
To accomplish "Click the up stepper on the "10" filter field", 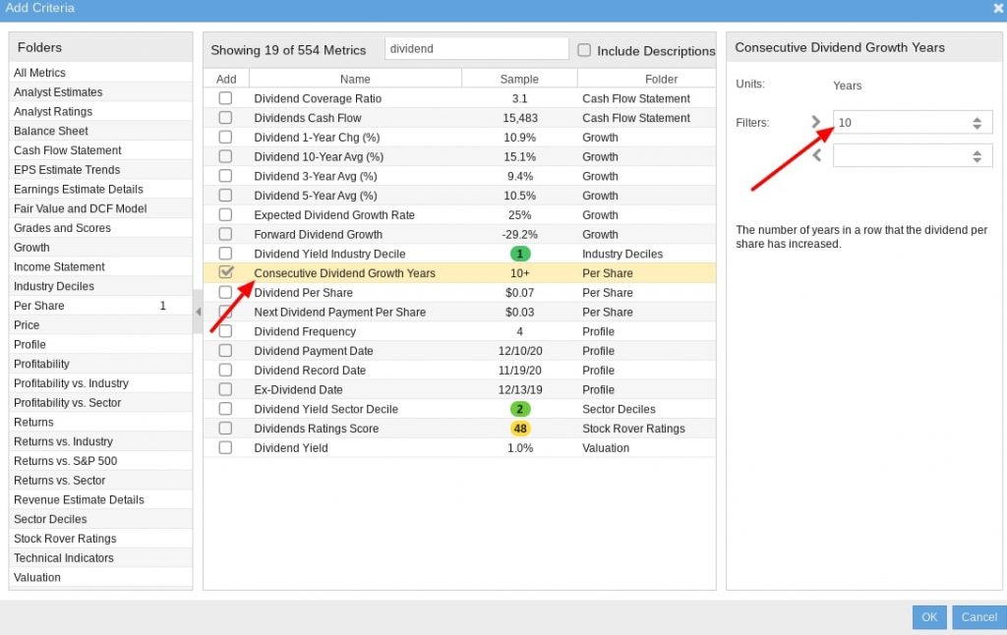I will (976, 115).
